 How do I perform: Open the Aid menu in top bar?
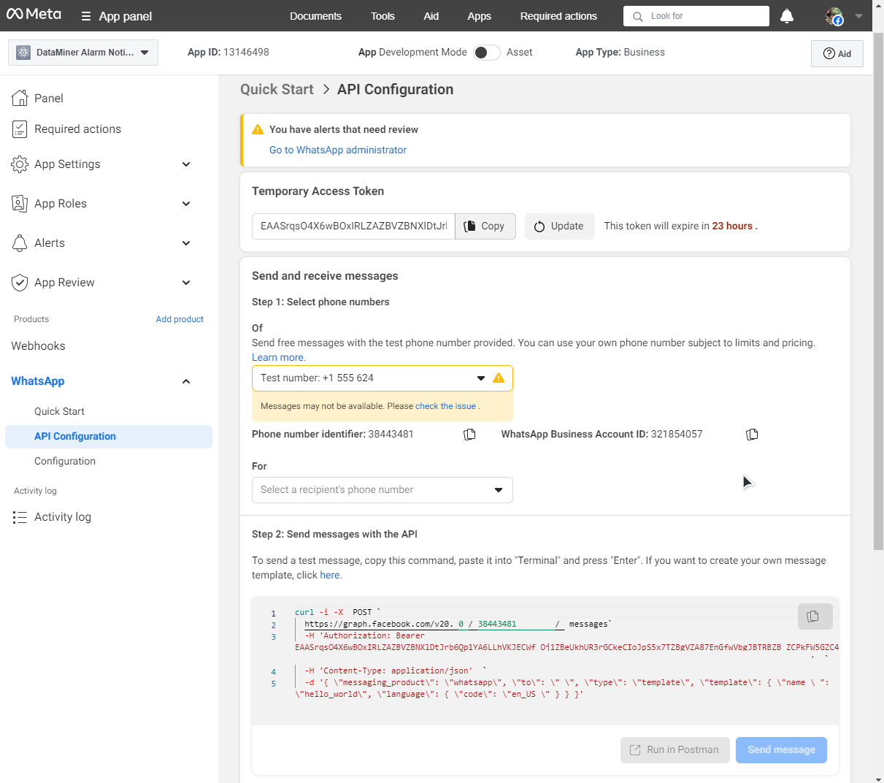click(431, 16)
